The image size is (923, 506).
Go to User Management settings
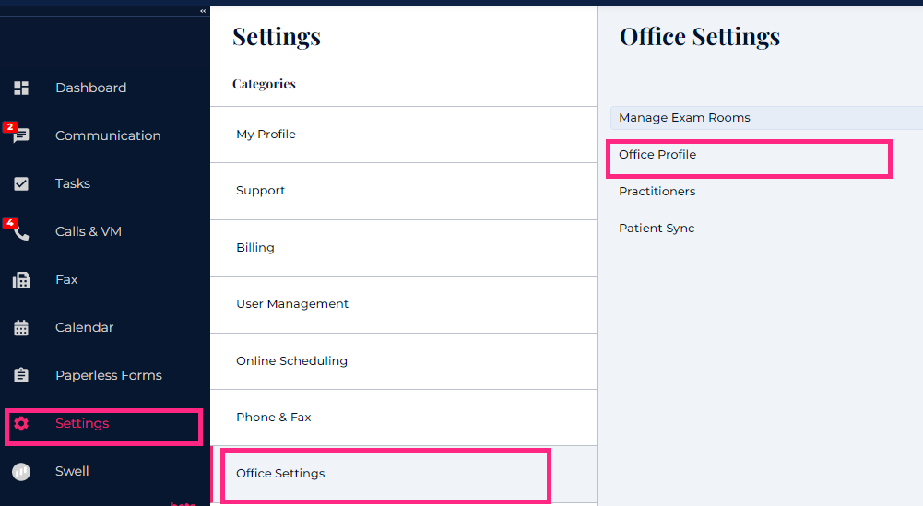point(292,304)
